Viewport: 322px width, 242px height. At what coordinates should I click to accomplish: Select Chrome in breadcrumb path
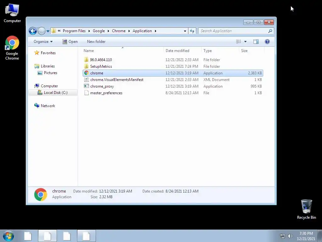pos(119,31)
